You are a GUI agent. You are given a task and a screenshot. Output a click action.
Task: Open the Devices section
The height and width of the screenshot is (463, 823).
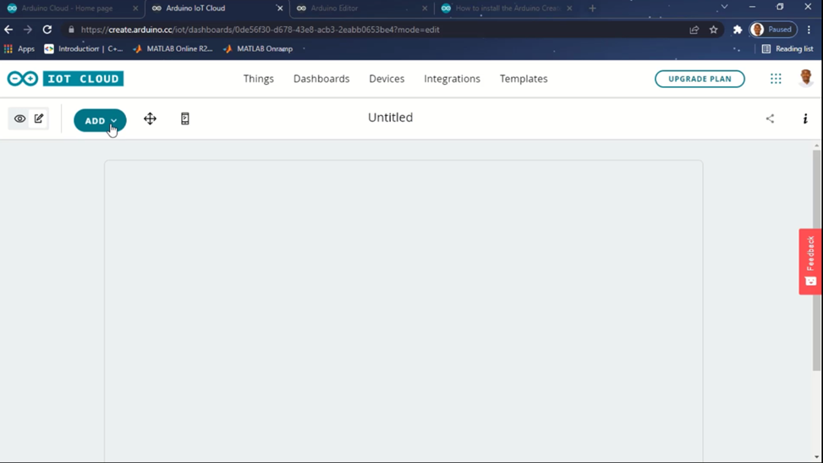(387, 79)
